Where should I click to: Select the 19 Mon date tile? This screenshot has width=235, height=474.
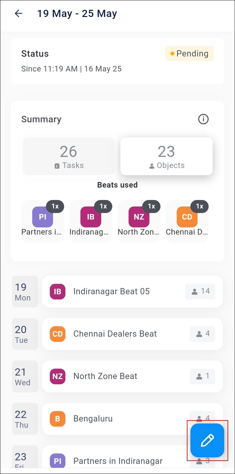[25, 292]
